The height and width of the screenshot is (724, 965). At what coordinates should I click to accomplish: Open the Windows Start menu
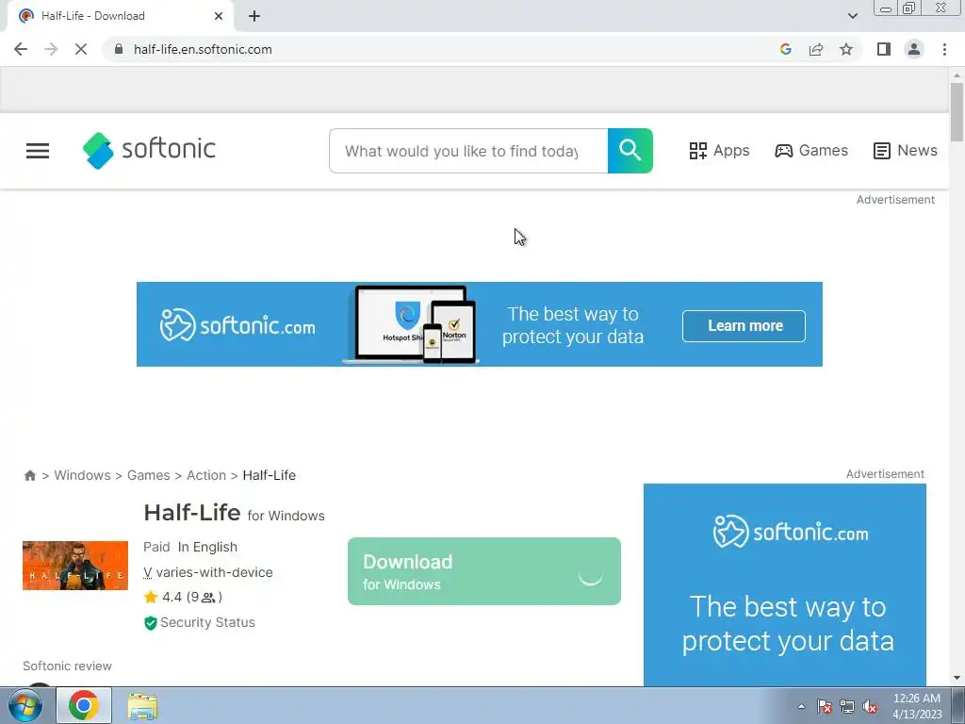(25, 705)
